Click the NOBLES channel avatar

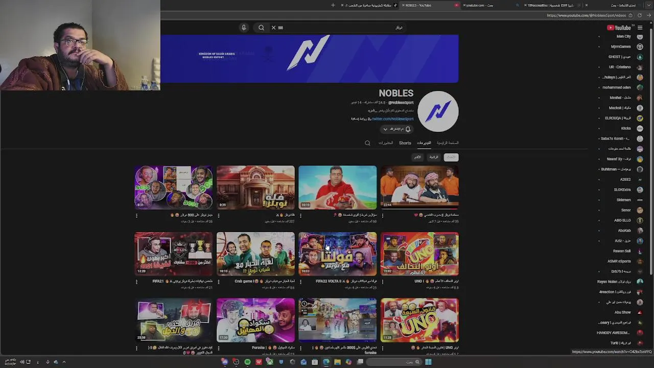click(x=438, y=111)
